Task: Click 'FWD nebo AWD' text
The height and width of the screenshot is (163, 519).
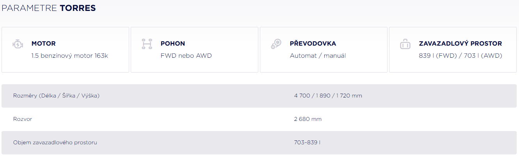Action: point(186,56)
